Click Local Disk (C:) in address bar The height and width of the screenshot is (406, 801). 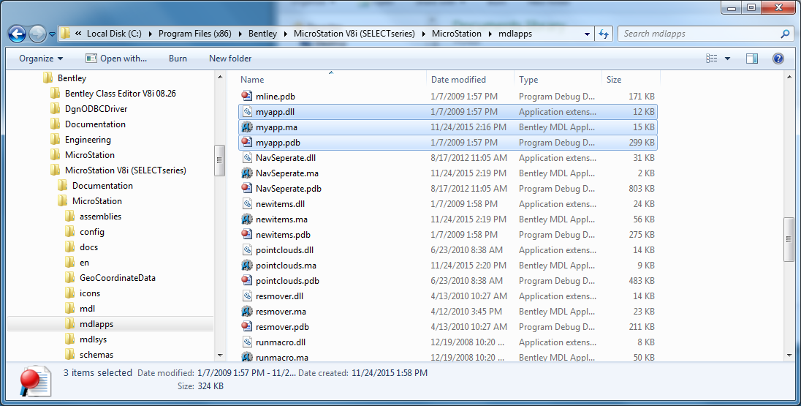[114, 34]
